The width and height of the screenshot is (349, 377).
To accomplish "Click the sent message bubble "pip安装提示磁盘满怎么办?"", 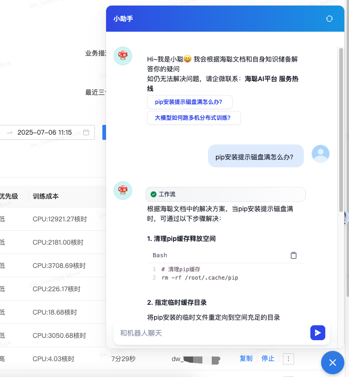I will click(255, 157).
